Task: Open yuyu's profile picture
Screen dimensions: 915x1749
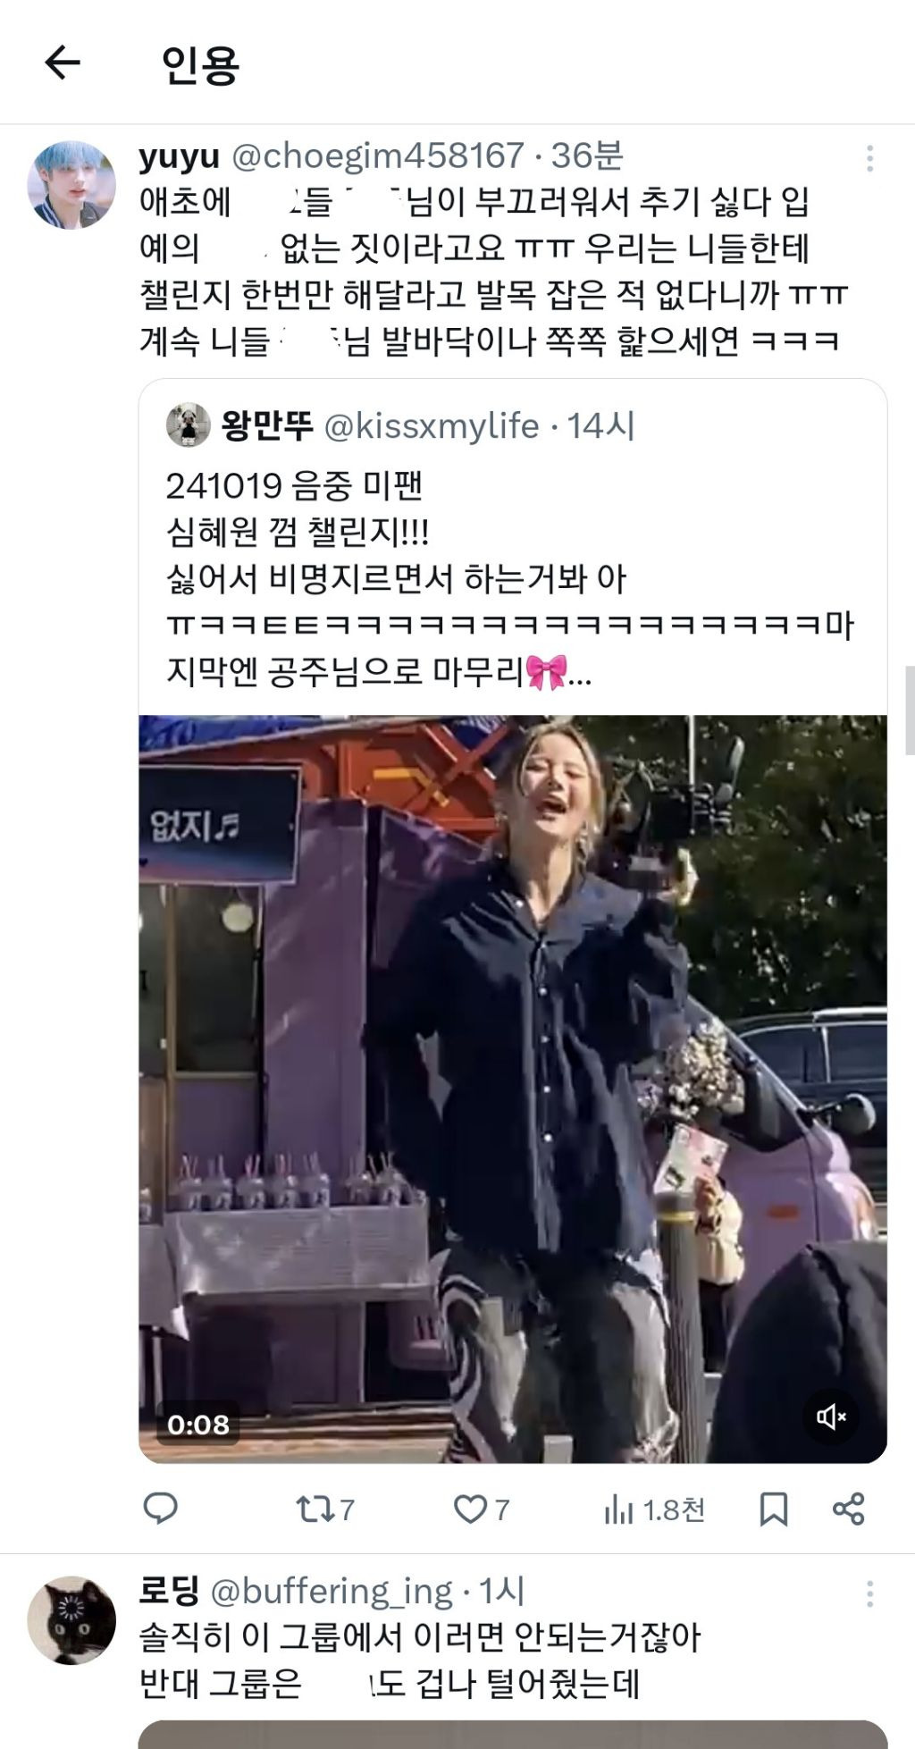Action: [x=71, y=185]
